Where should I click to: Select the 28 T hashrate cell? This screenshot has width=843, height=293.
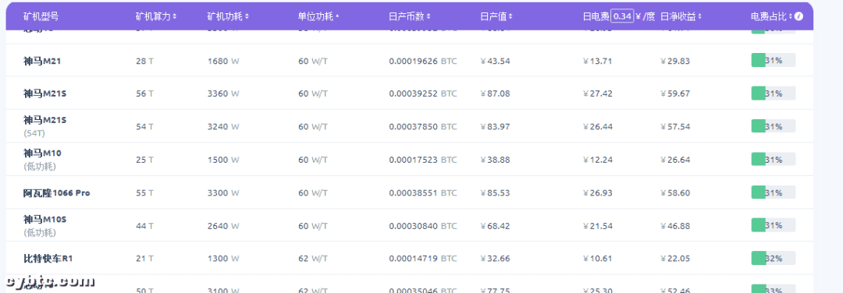coord(144,62)
